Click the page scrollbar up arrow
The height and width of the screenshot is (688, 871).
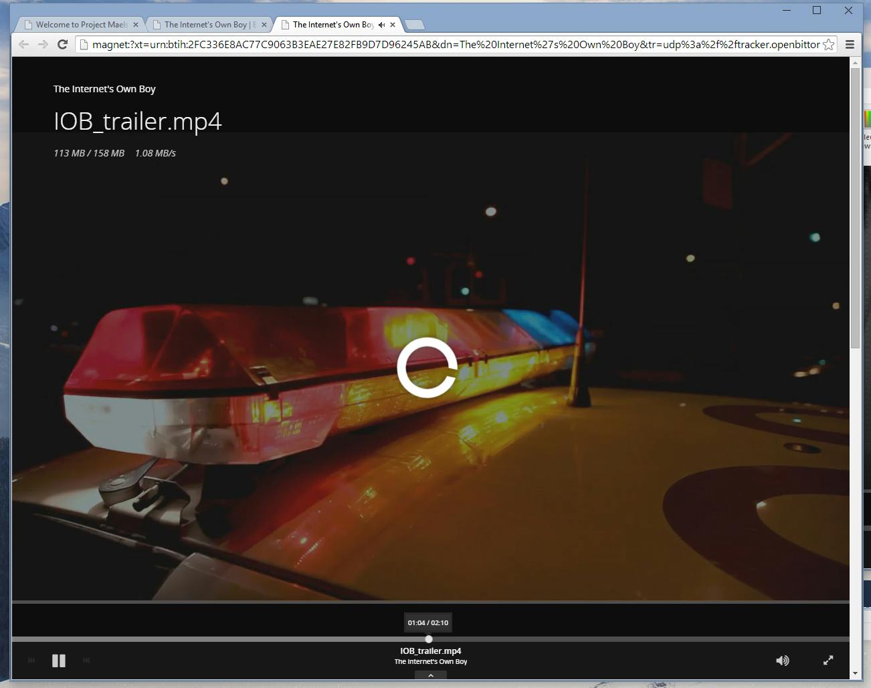pos(855,62)
